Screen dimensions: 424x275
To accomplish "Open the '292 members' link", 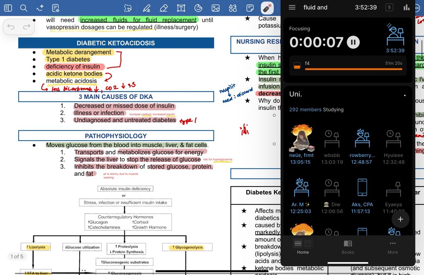I will pyautogui.click(x=305, y=110).
